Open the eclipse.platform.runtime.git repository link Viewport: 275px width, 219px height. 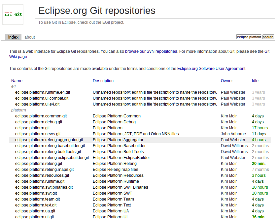pyautogui.click(x=40, y=181)
